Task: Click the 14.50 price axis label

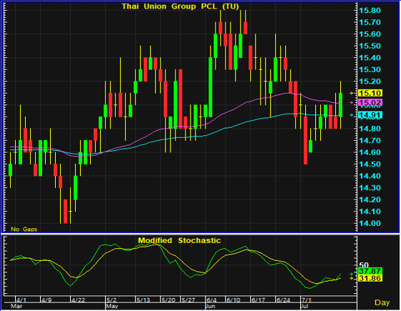Action: pos(369,164)
